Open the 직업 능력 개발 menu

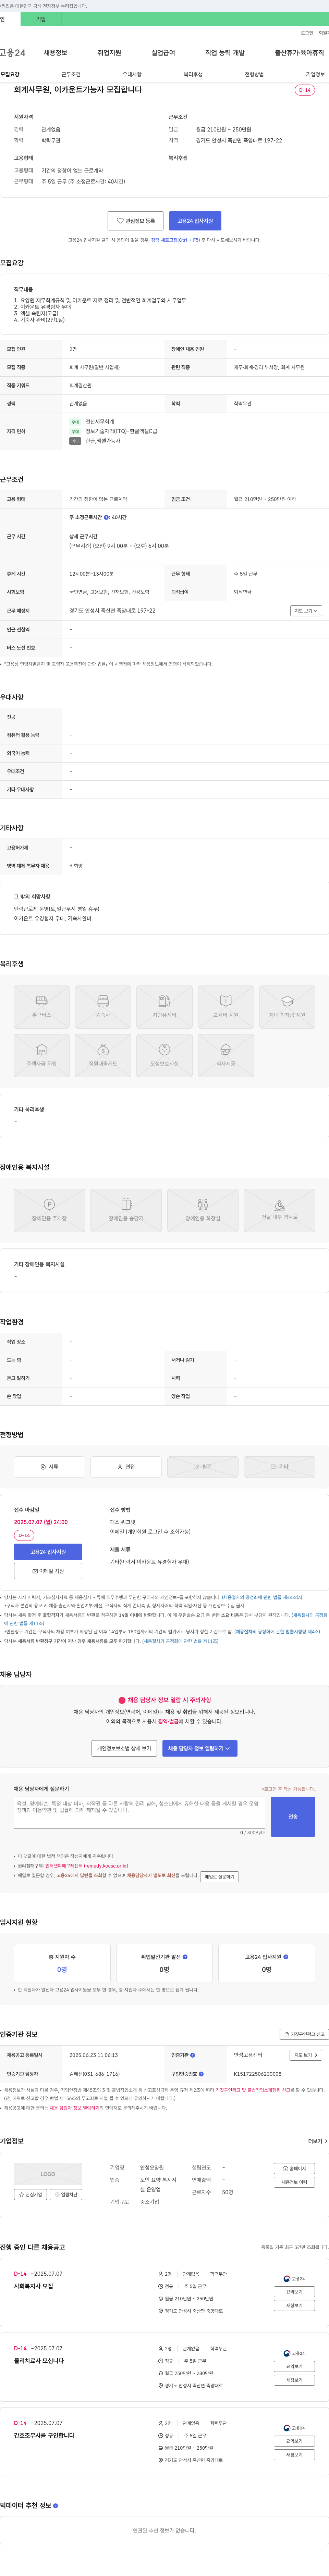click(225, 53)
